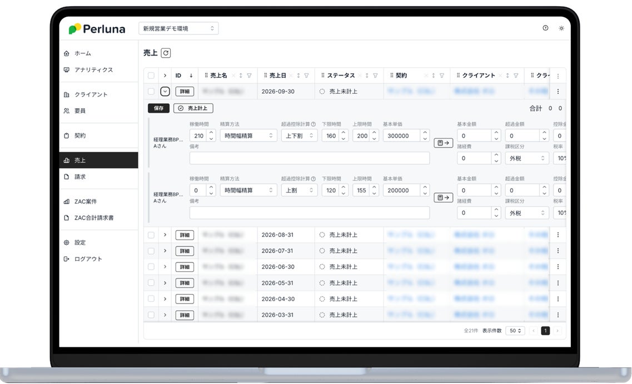The image size is (632, 384).
Task: Open 要員 in the sidebar
Action: [98, 110]
